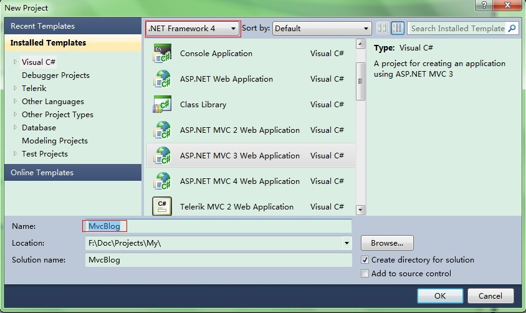Click the template list scroll up arrow

coord(361,44)
